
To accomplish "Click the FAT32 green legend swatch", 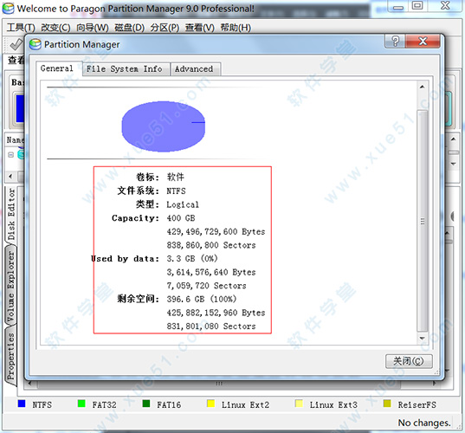I will click(x=81, y=404).
